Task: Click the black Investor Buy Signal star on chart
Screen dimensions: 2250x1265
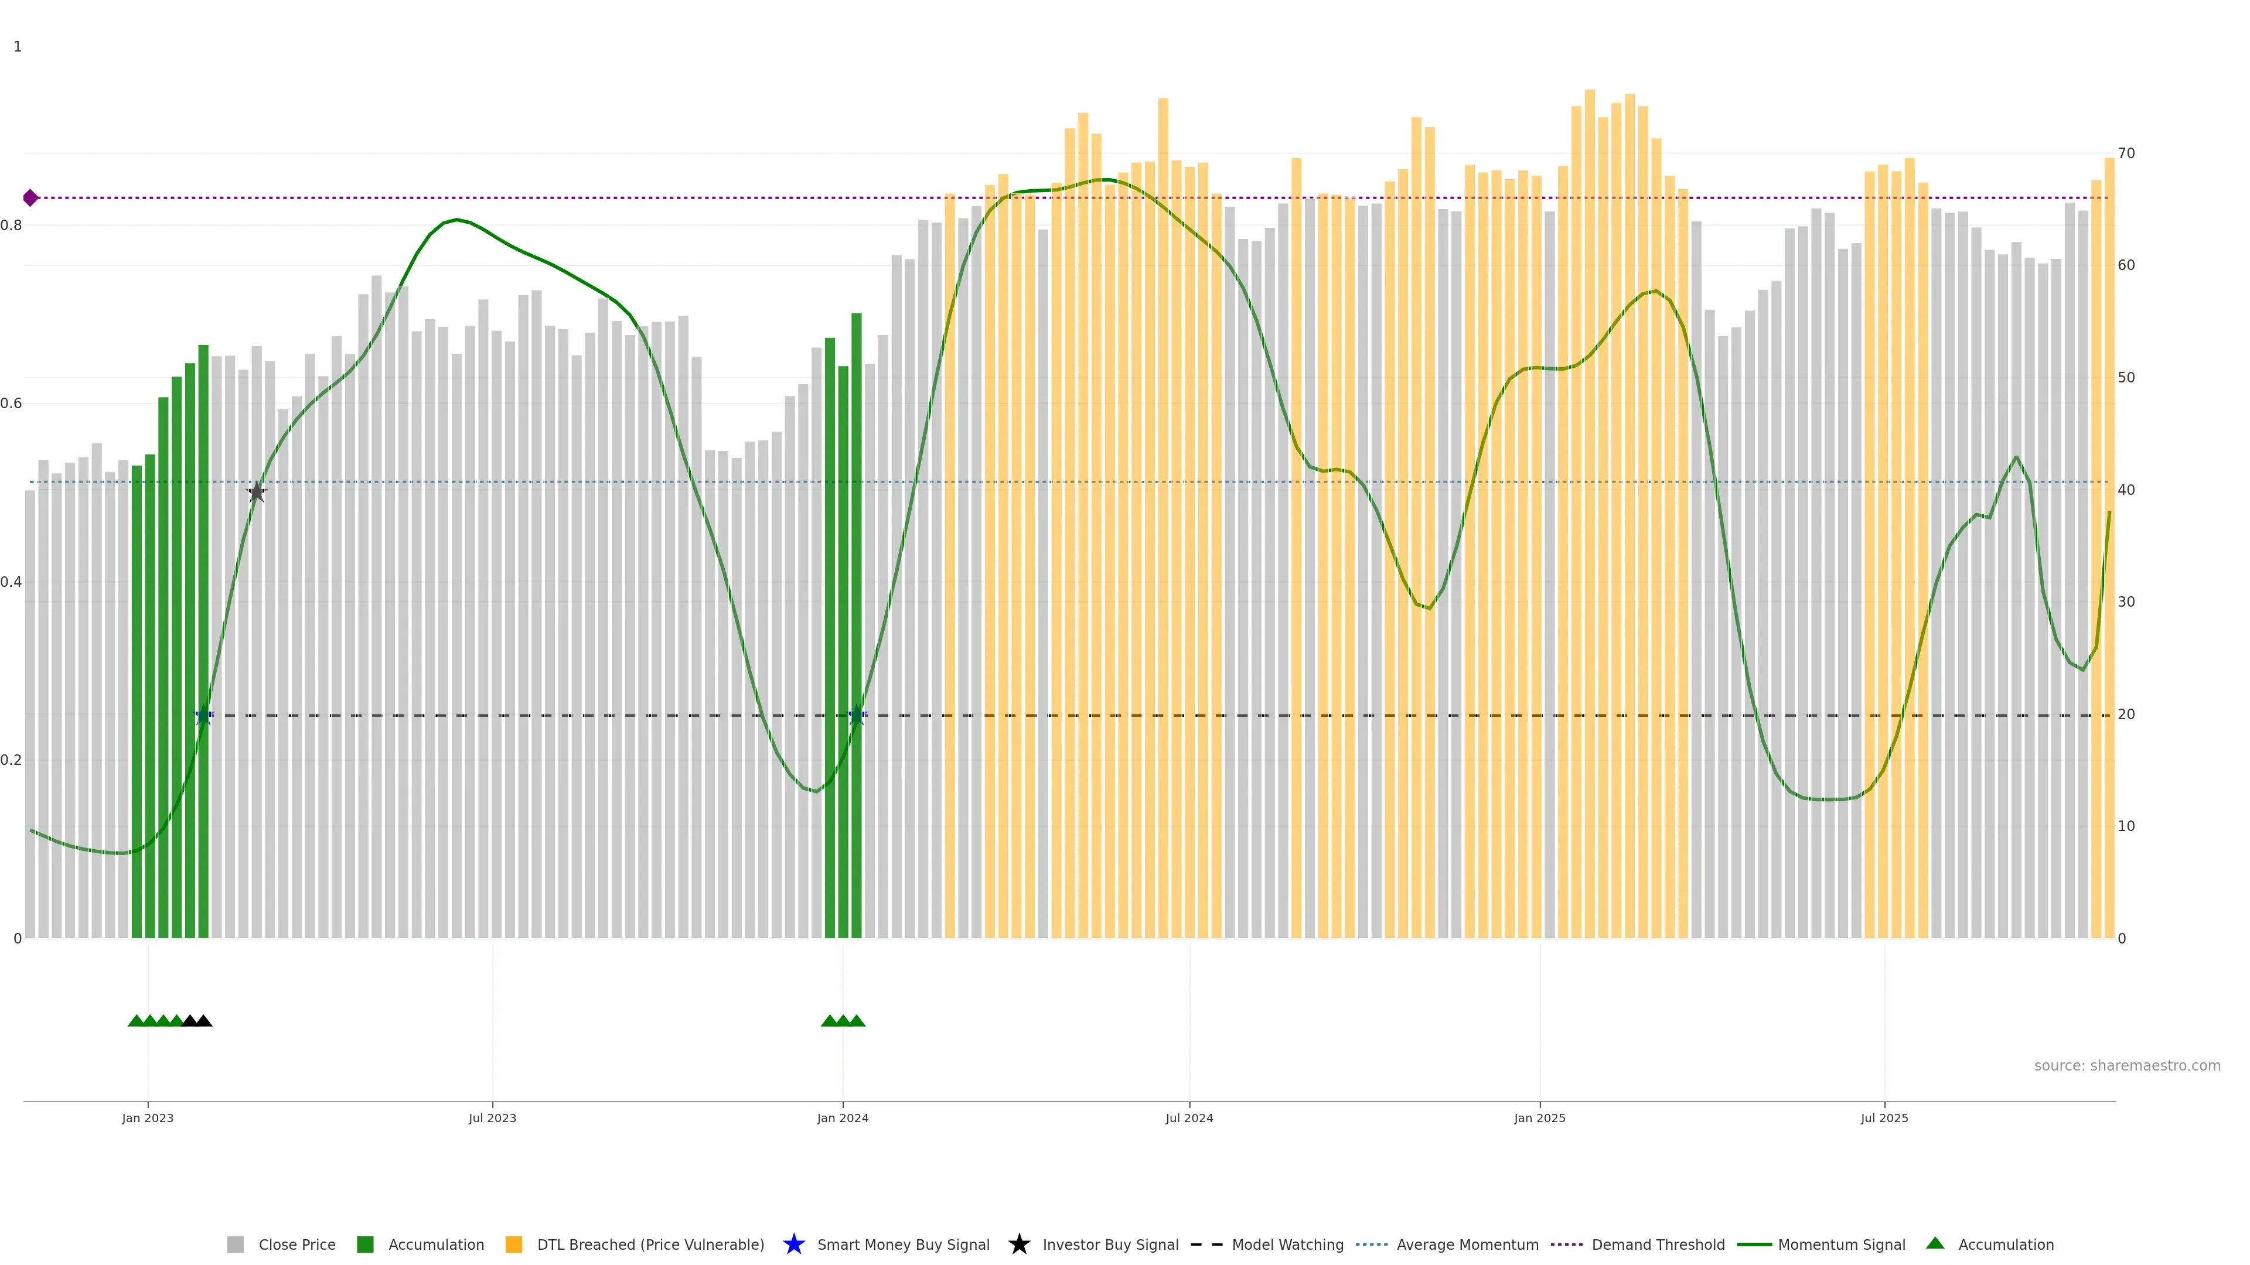Action: tap(256, 493)
